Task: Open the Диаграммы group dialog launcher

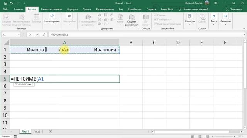Action: click(139, 28)
